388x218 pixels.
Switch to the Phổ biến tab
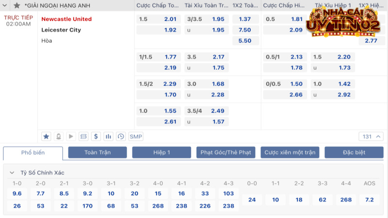pos(33,153)
